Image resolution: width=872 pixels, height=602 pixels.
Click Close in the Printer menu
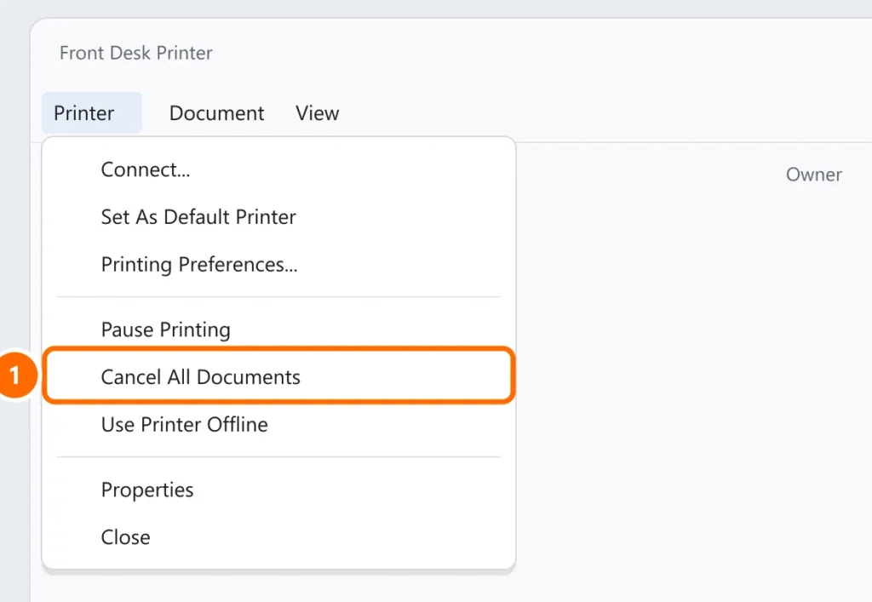click(278, 537)
